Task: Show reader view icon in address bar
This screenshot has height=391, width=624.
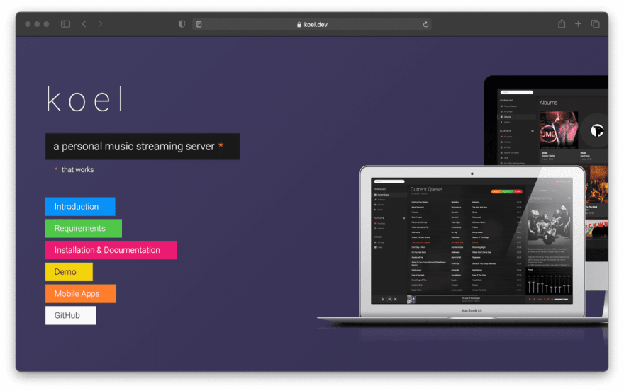Action: click(199, 24)
